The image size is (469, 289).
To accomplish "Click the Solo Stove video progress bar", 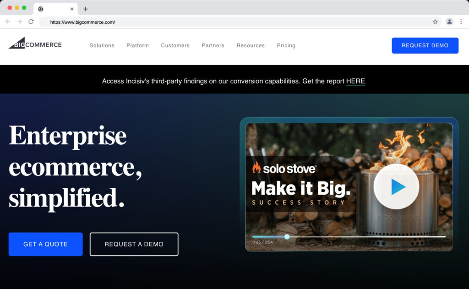I will (349, 237).
